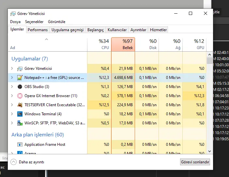Toggle sort direction arrow above Ad column
Viewport: 229px width, 177px height.
tap(46, 39)
